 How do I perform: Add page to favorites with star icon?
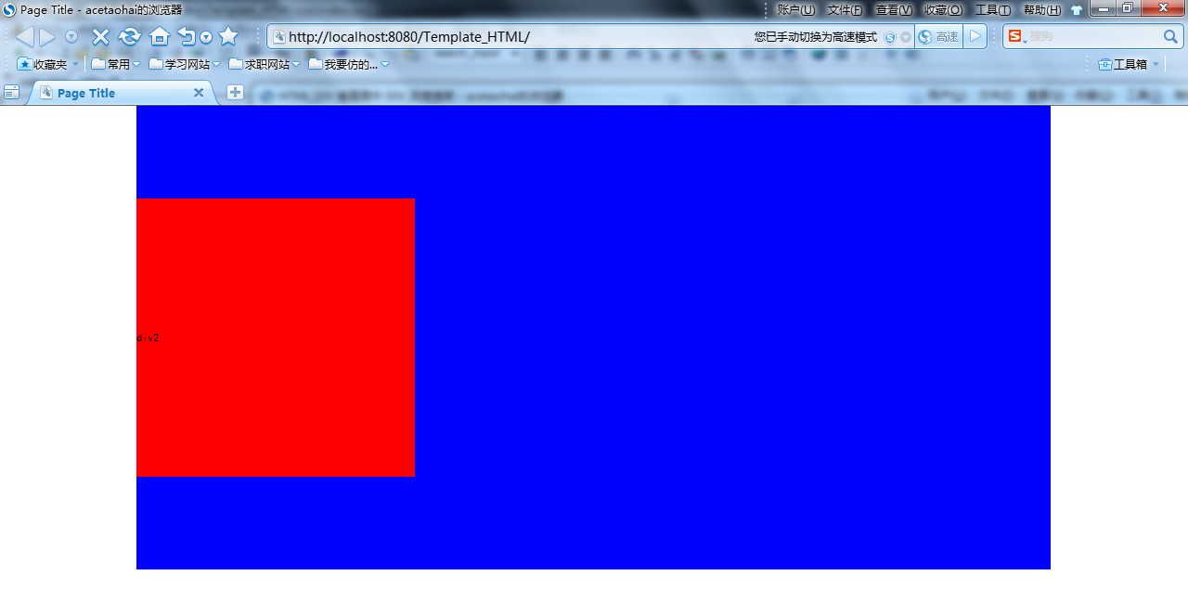(x=228, y=36)
